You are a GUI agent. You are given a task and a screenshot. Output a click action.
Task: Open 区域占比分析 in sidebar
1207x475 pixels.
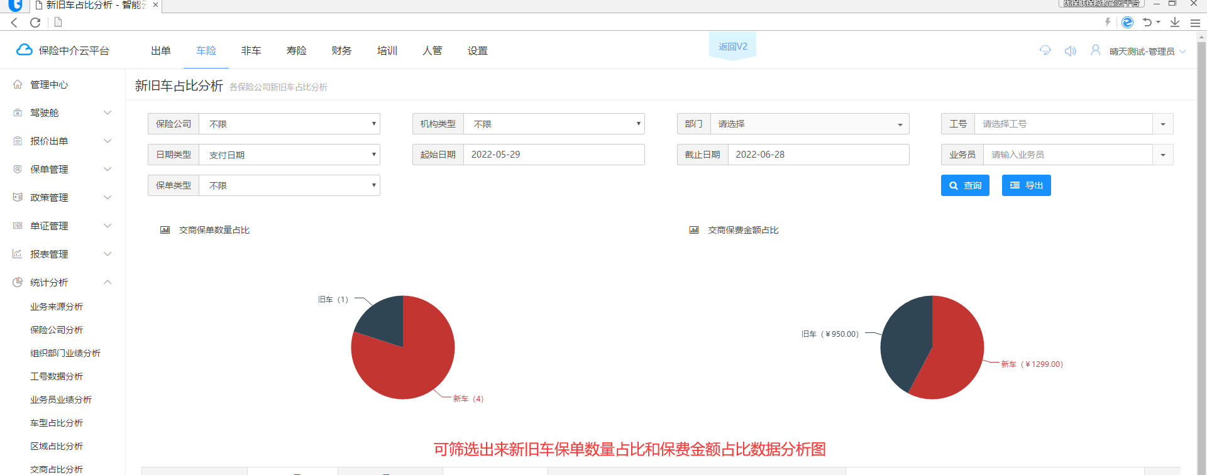[57, 446]
